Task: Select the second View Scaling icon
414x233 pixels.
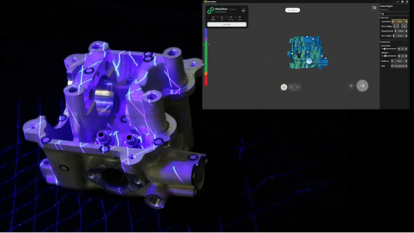Action: click(404, 26)
